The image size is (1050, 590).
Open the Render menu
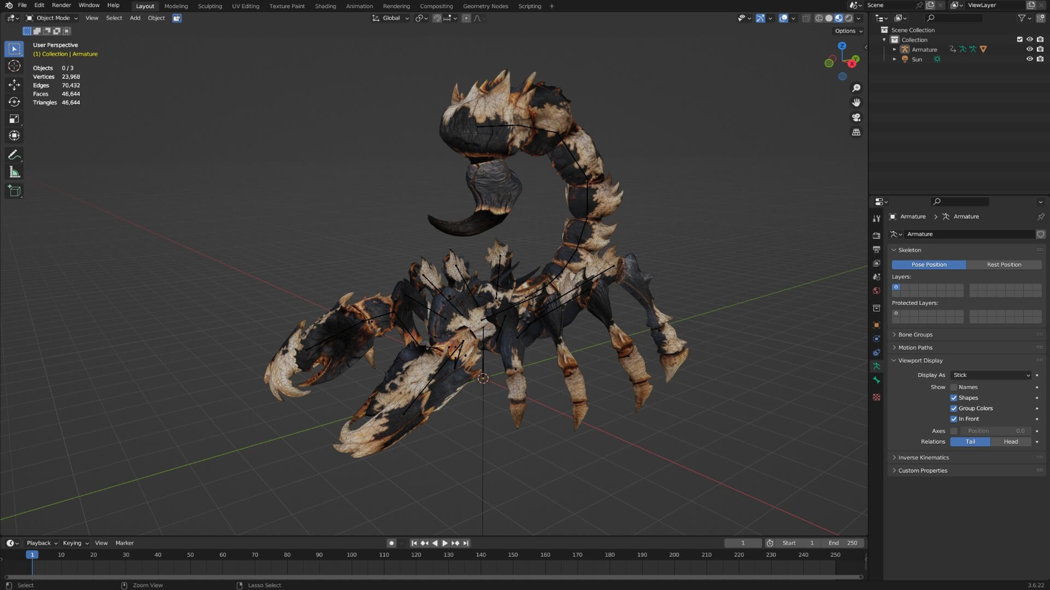tap(61, 5)
